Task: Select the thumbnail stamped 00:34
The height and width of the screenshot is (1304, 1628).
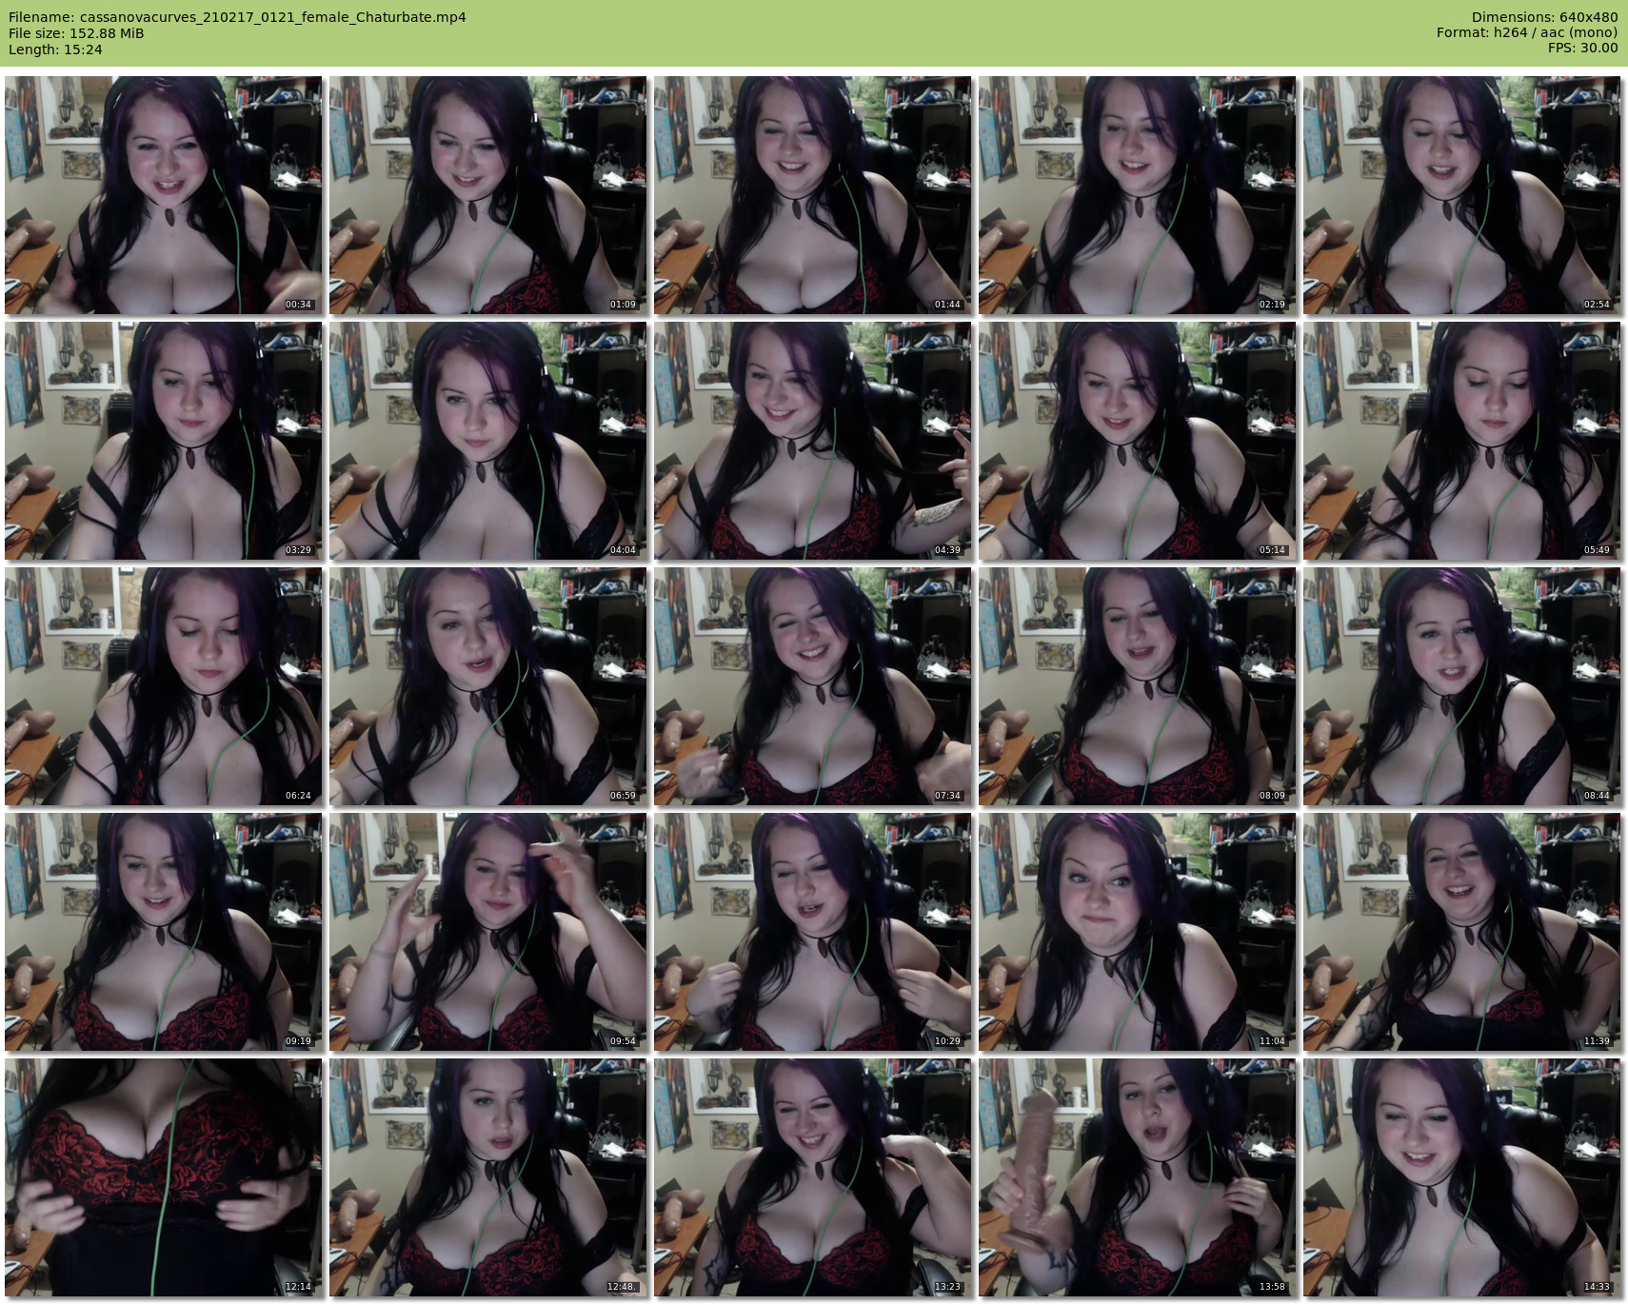Action: point(163,195)
